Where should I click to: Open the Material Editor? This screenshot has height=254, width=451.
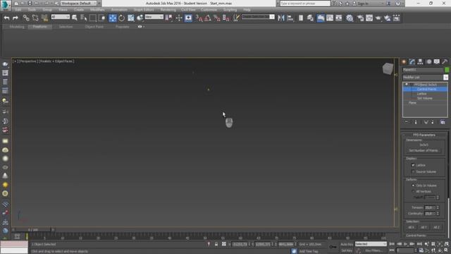tap(350, 18)
